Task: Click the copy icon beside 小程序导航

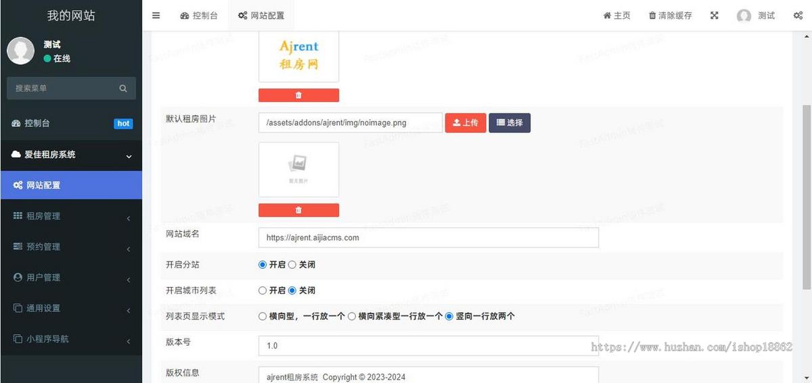Action: pos(18,339)
